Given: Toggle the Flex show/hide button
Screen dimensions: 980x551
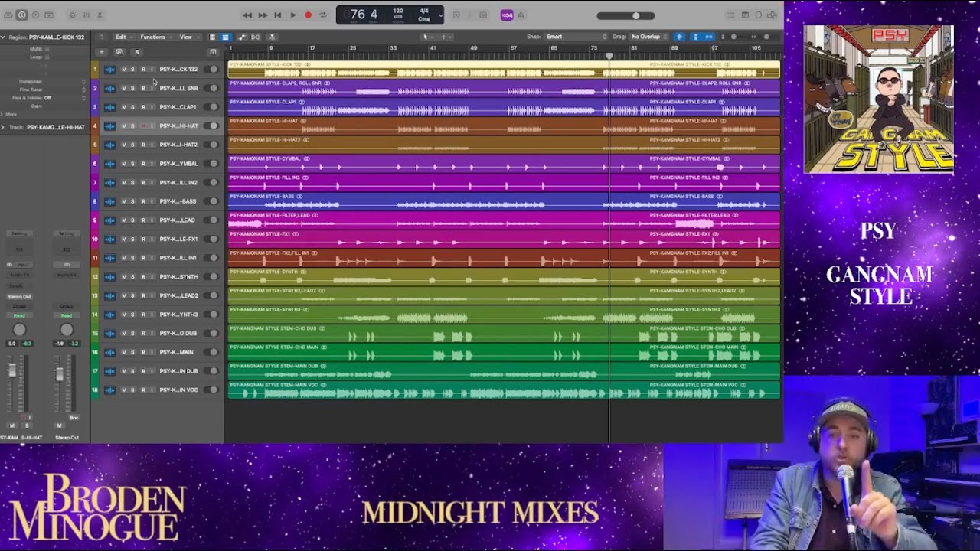Looking at the screenshot, I should click(256, 37).
